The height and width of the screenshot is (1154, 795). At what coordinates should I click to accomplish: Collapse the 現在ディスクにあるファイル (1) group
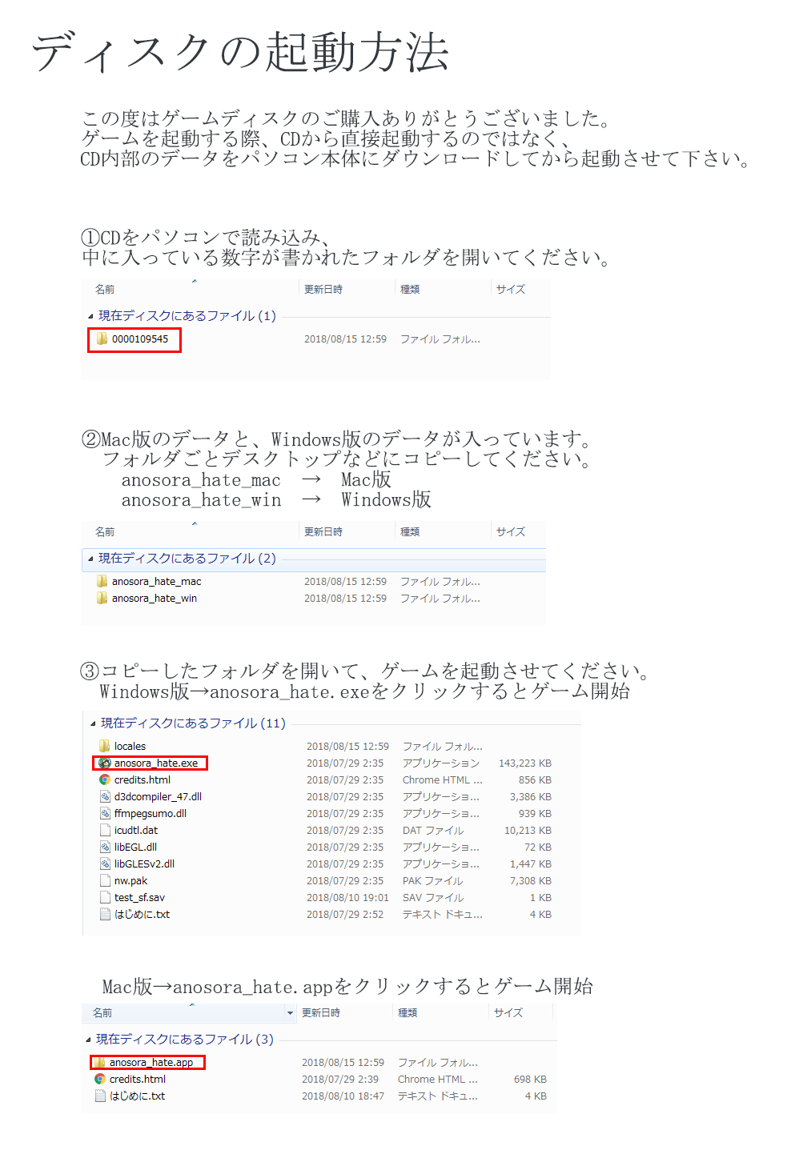click(x=90, y=316)
